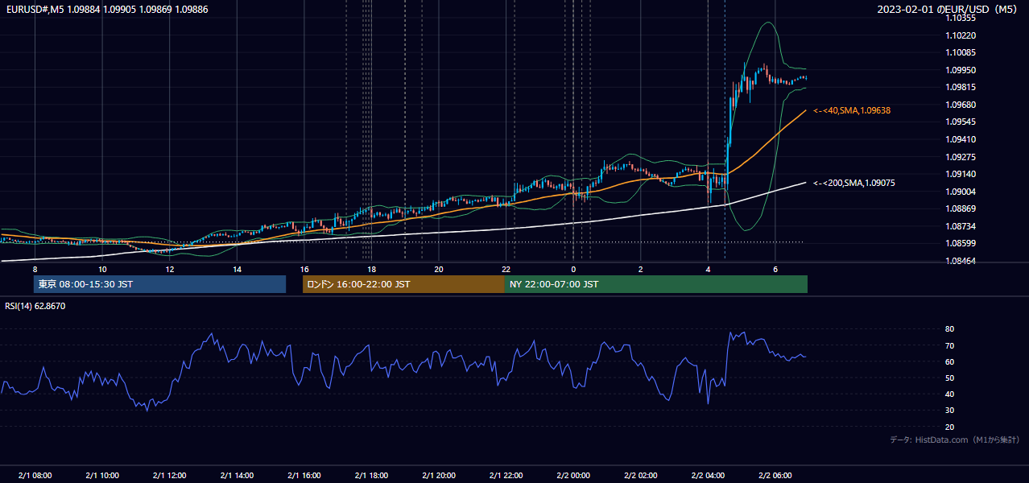Click the 2/1 22:00 bottom time label
Screen dimensions: 1029x483
click(x=506, y=476)
